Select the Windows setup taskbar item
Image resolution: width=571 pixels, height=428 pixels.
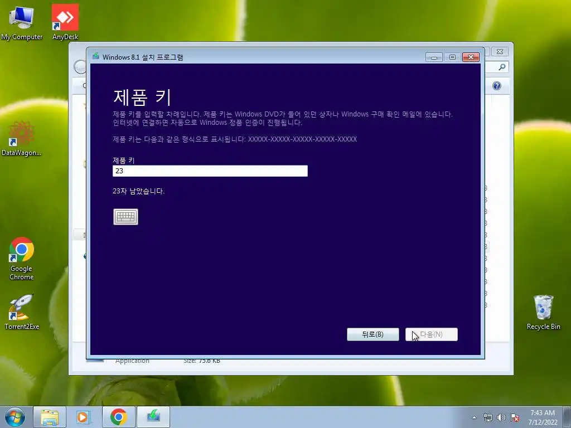click(x=153, y=417)
